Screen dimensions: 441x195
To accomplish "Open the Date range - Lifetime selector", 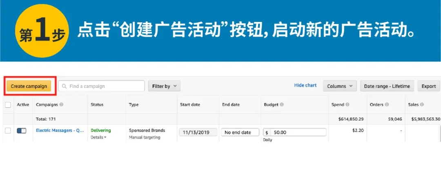I will pyautogui.click(x=387, y=86).
